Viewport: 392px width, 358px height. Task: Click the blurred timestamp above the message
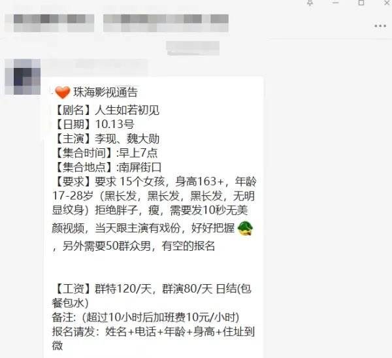[193, 48]
